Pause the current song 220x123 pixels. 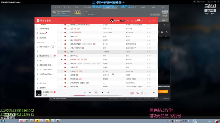[96, 92]
